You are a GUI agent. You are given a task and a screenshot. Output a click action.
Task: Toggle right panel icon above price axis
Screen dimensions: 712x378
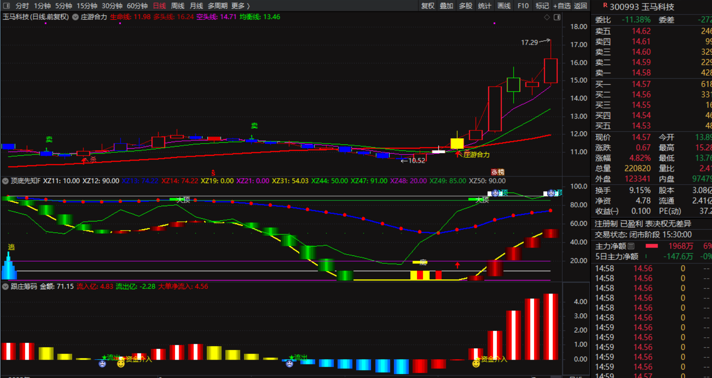click(x=557, y=17)
